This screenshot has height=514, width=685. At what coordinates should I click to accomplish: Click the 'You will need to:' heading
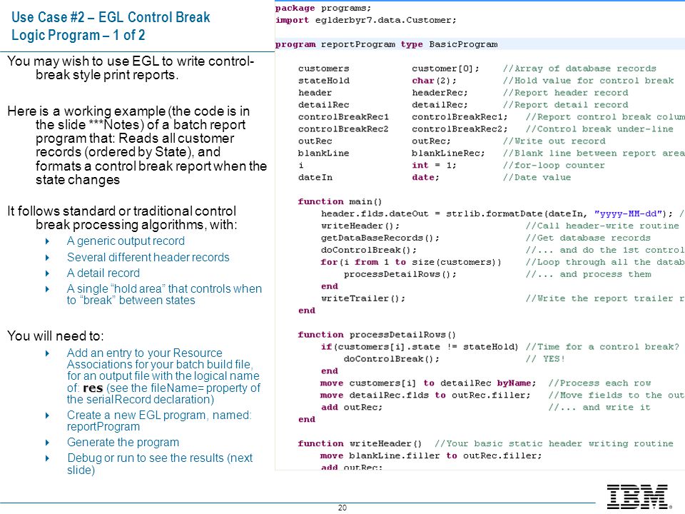pos(56,336)
